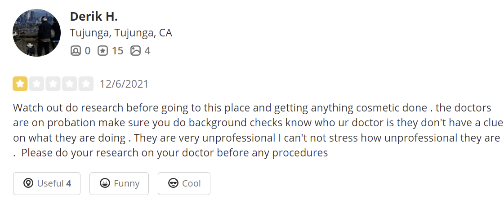
Task: Click the empty third rating star
Action: coord(53,84)
